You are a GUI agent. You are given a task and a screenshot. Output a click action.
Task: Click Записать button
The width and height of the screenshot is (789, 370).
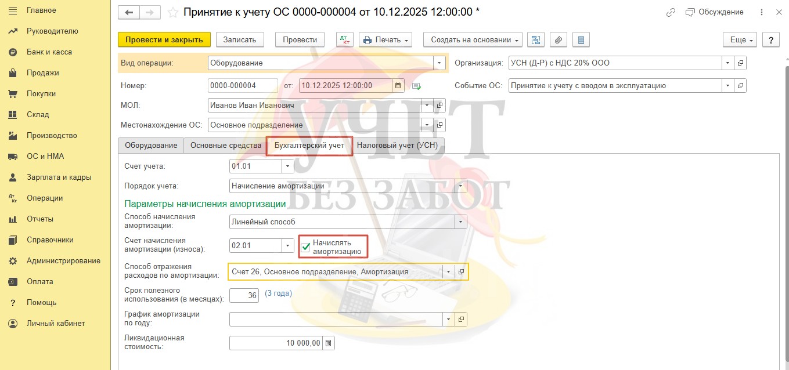click(240, 39)
